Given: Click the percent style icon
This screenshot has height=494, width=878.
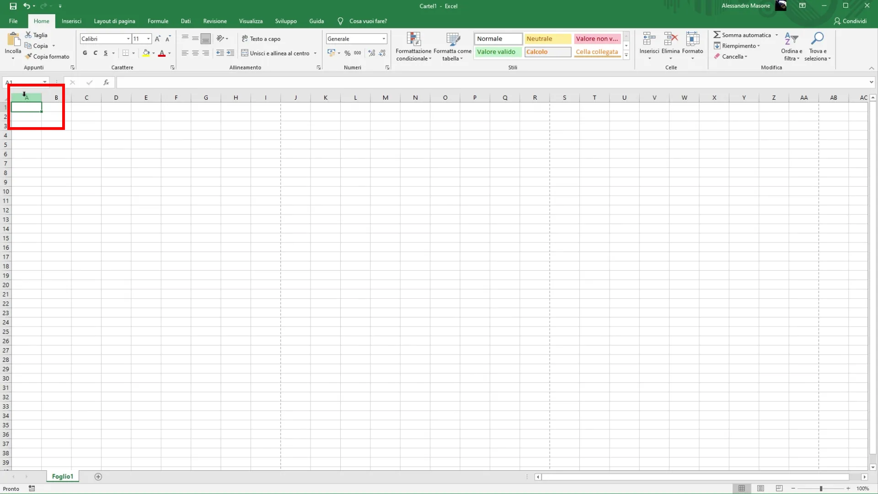Looking at the screenshot, I should tap(348, 53).
